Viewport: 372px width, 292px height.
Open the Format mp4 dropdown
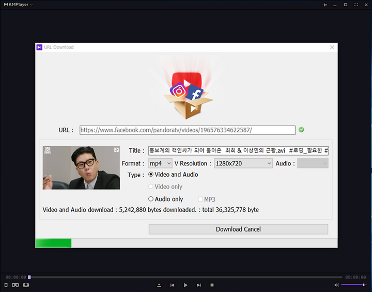(160, 163)
